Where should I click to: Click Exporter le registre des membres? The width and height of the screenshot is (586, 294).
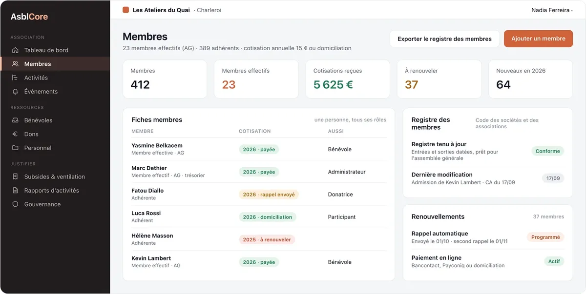point(444,39)
